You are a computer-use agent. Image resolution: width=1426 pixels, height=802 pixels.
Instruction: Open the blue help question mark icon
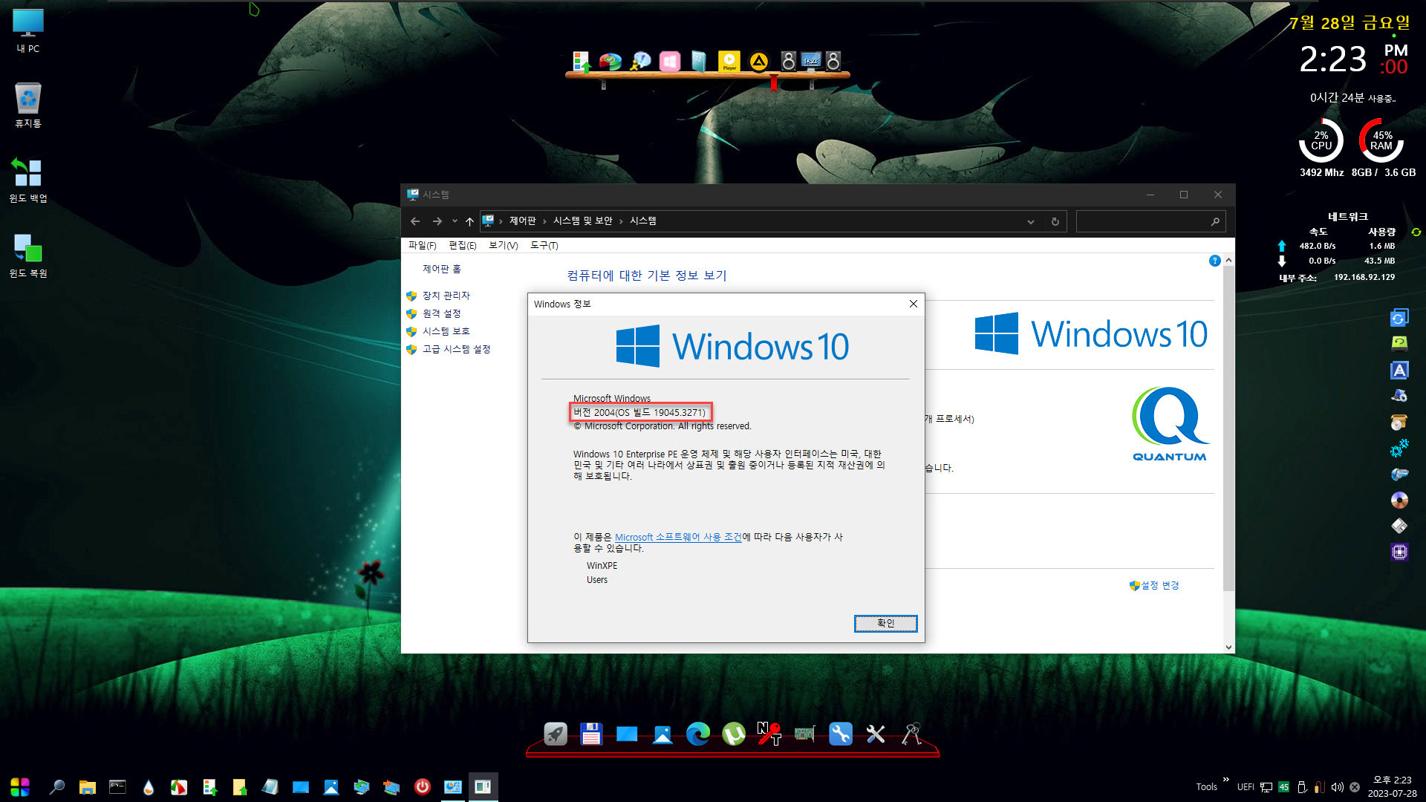pyautogui.click(x=1214, y=261)
